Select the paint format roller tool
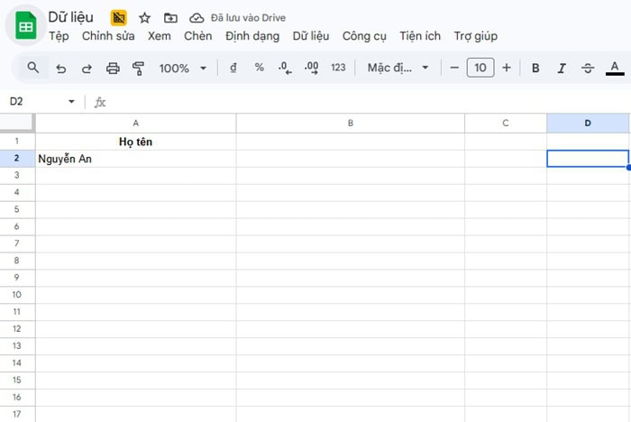Image resolution: width=631 pixels, height=422 pixels. coord(139,69)
